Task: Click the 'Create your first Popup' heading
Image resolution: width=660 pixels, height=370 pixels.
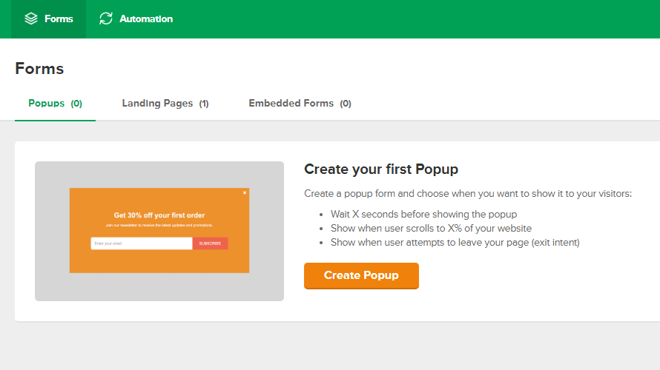Action: pos(381,169)
